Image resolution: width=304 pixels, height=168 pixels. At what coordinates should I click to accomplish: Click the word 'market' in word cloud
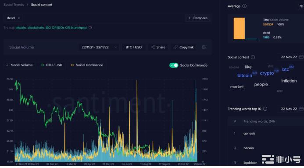pyautogui.click(x=237, y=87)
